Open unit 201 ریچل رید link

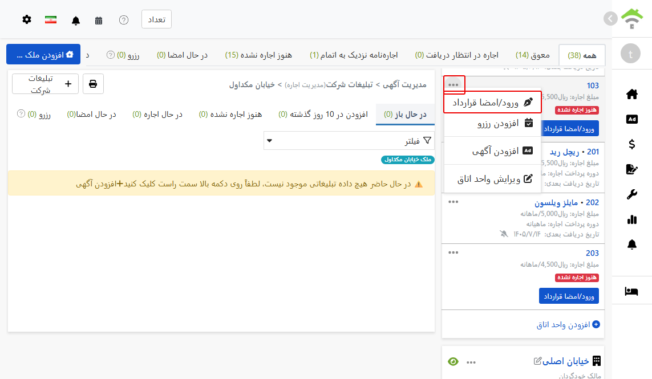pos(574,152)
